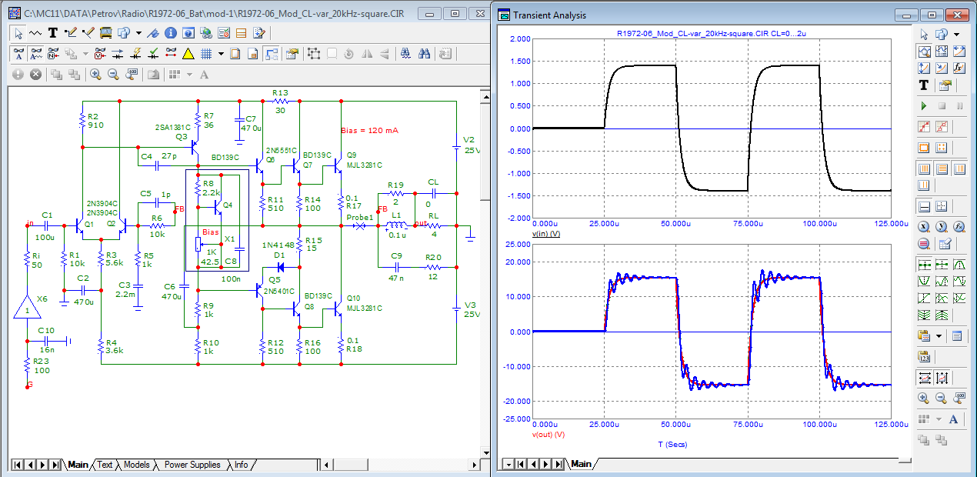
Task: Switch to the Models tab
Action: (x=136, y=465)
